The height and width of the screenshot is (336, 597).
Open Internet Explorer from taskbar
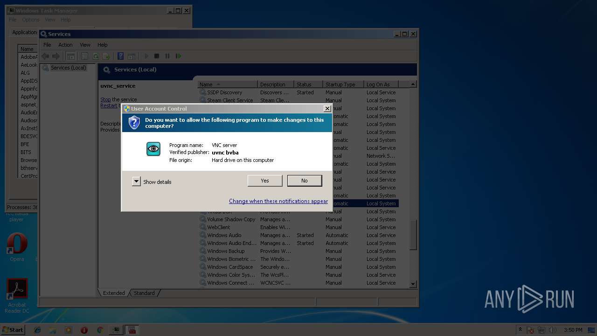pyautogui.click(x=37, y=330)
